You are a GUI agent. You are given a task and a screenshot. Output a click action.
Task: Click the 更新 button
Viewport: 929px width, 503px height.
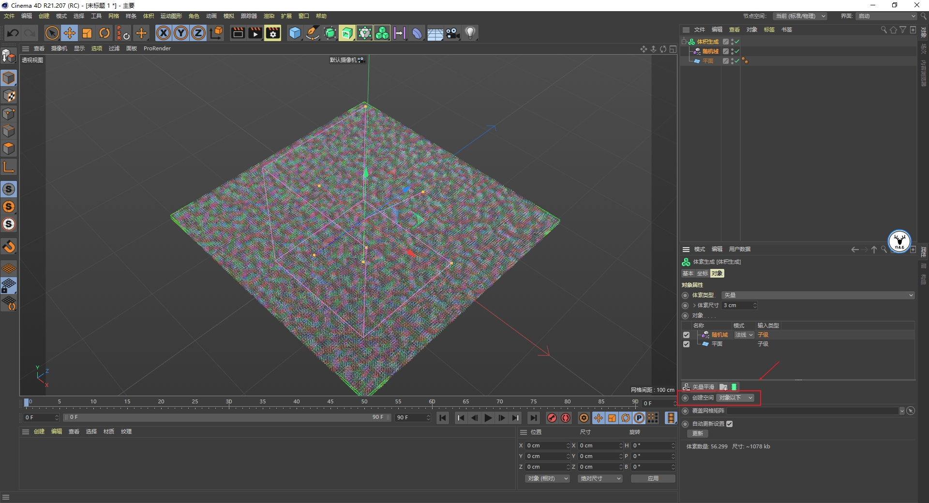click(x=698, y=434)
